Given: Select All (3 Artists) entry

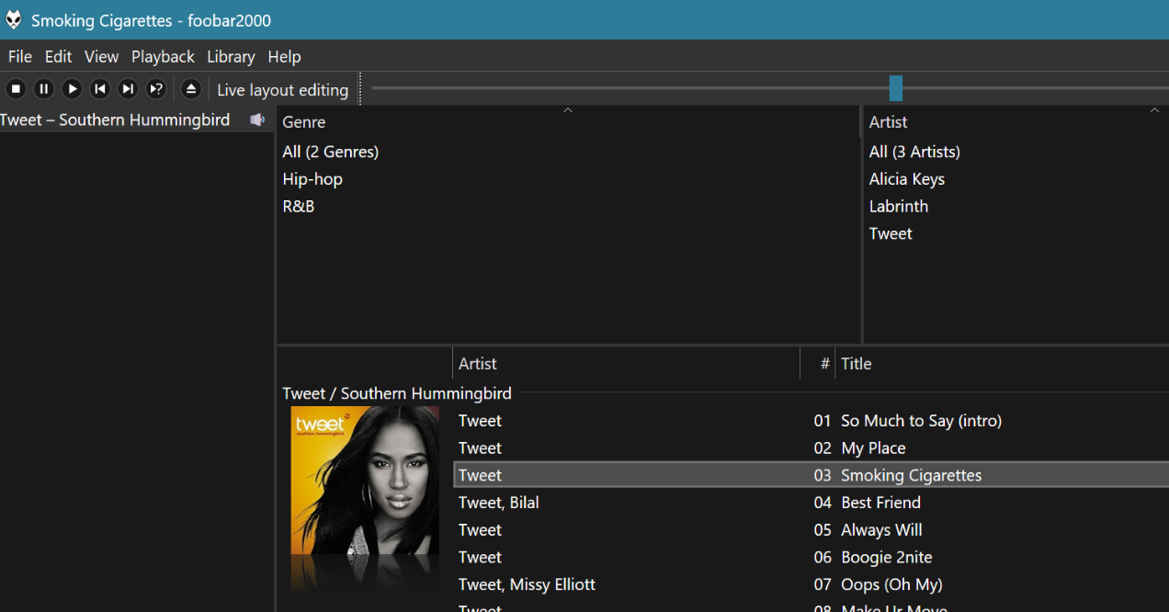Looking at the screenshot, I should pyautogui.click(x=914, y=151).
